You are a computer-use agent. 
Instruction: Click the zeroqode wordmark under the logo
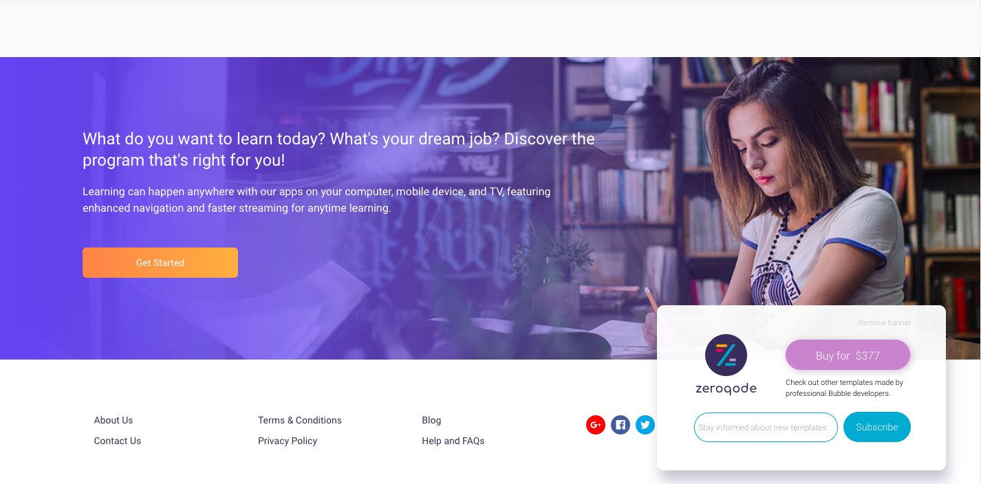tap(726, 389)
